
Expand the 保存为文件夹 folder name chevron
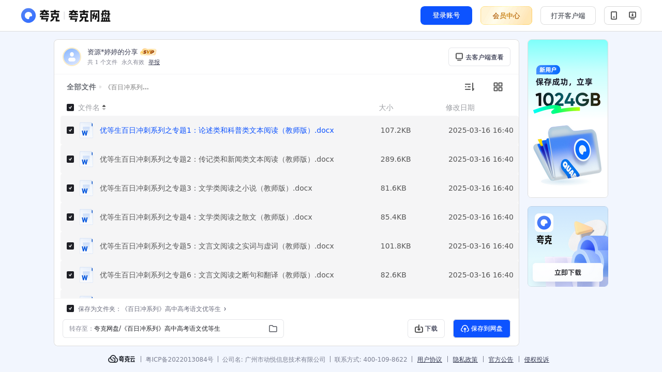225,309
